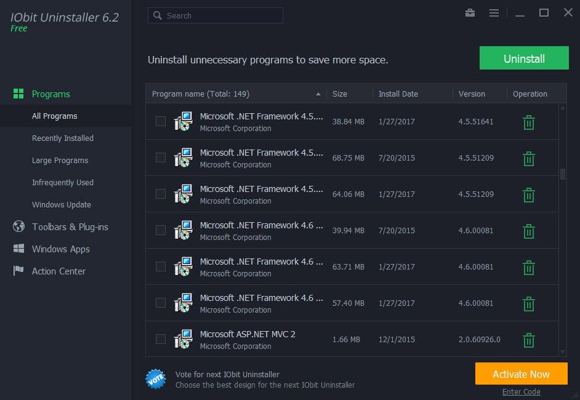Sort the list by Size column
Screen dimensions: 580x400
pos(340,94)
